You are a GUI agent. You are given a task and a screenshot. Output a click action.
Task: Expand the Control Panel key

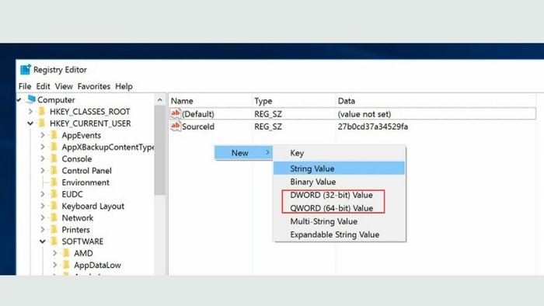tap(42, 171)
